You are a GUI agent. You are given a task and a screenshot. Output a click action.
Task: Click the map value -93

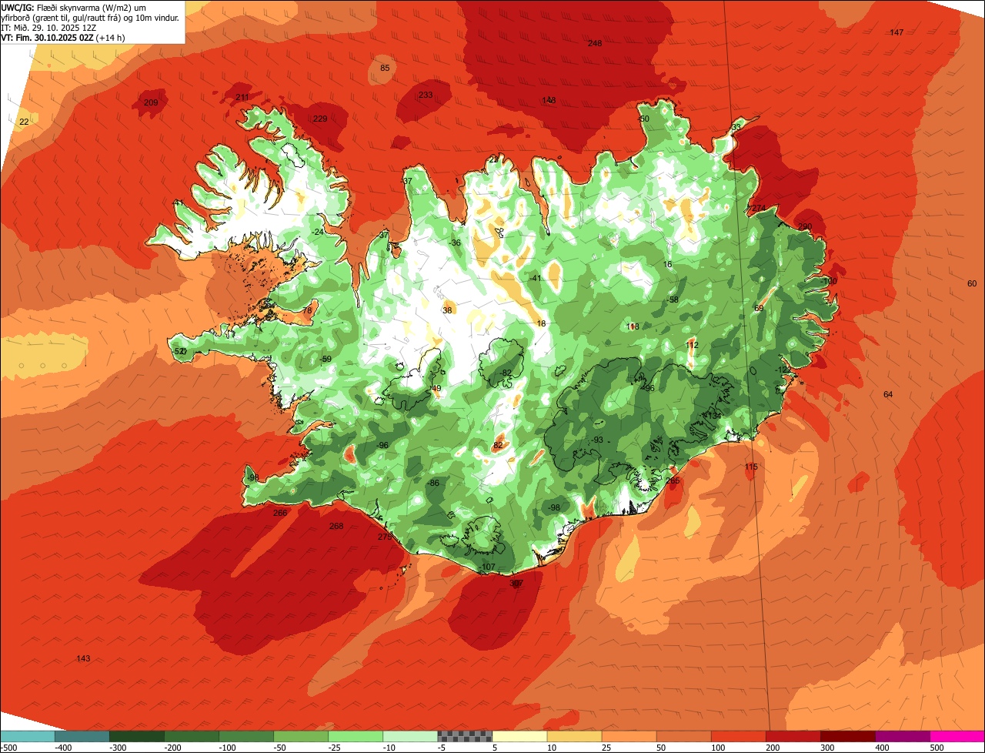pos(598,440)
